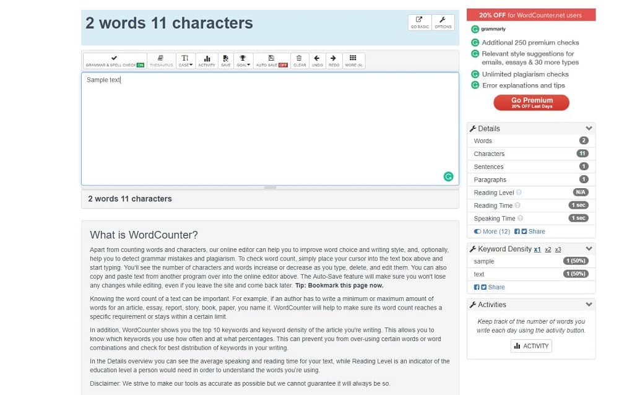Click the Grammarly icon in the text box

pos(448,176)
